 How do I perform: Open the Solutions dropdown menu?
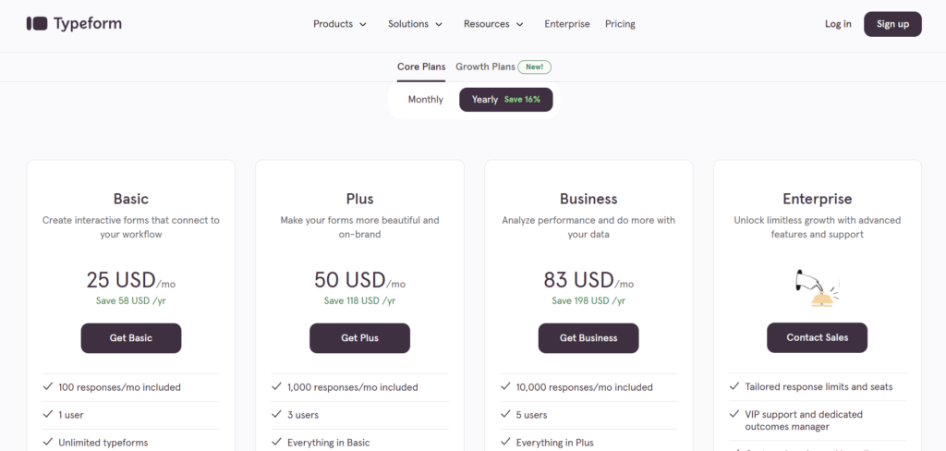pyautogui.click(x=415, y=24)
